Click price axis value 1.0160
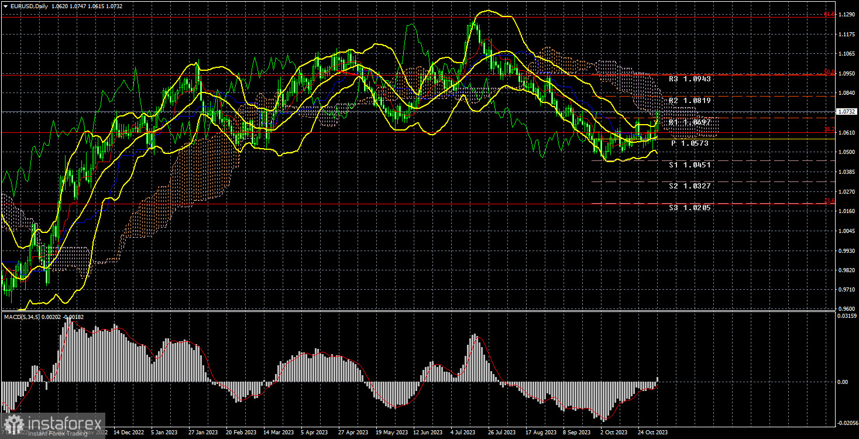 tap(846, 211)
